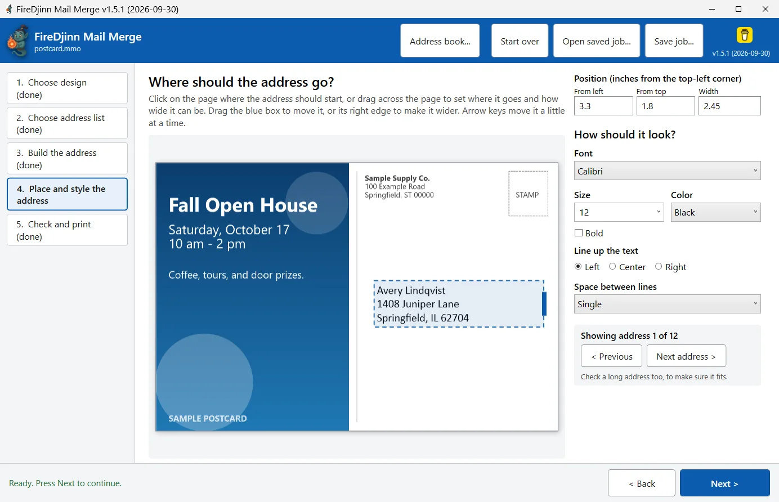Go to step 5 Check and print
Image resolution: width=779 pixels, height=502 pixels.
68,230
